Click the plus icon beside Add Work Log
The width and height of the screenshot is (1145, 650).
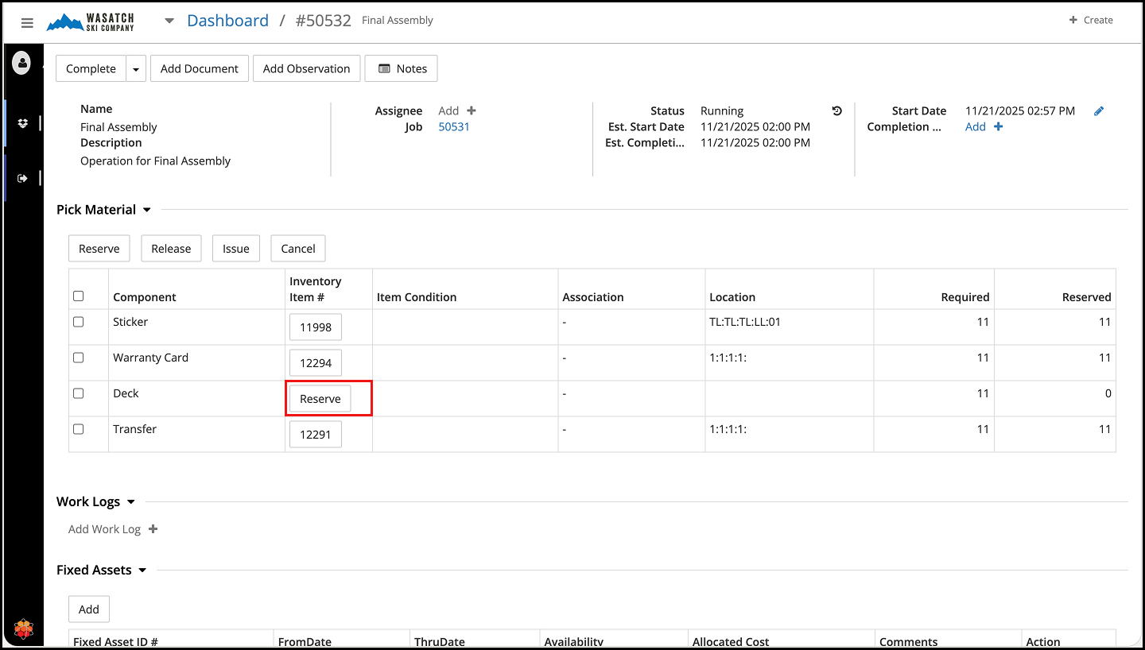[153, 529]
